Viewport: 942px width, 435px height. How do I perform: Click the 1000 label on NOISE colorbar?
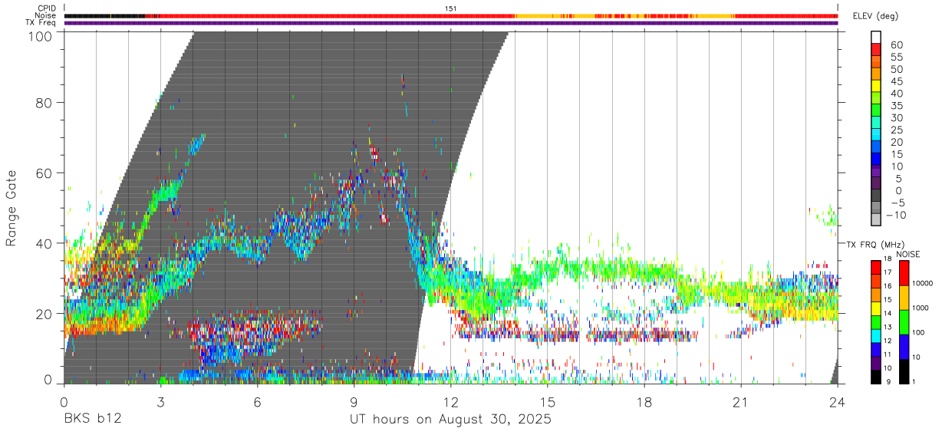[x=919, y=308]
